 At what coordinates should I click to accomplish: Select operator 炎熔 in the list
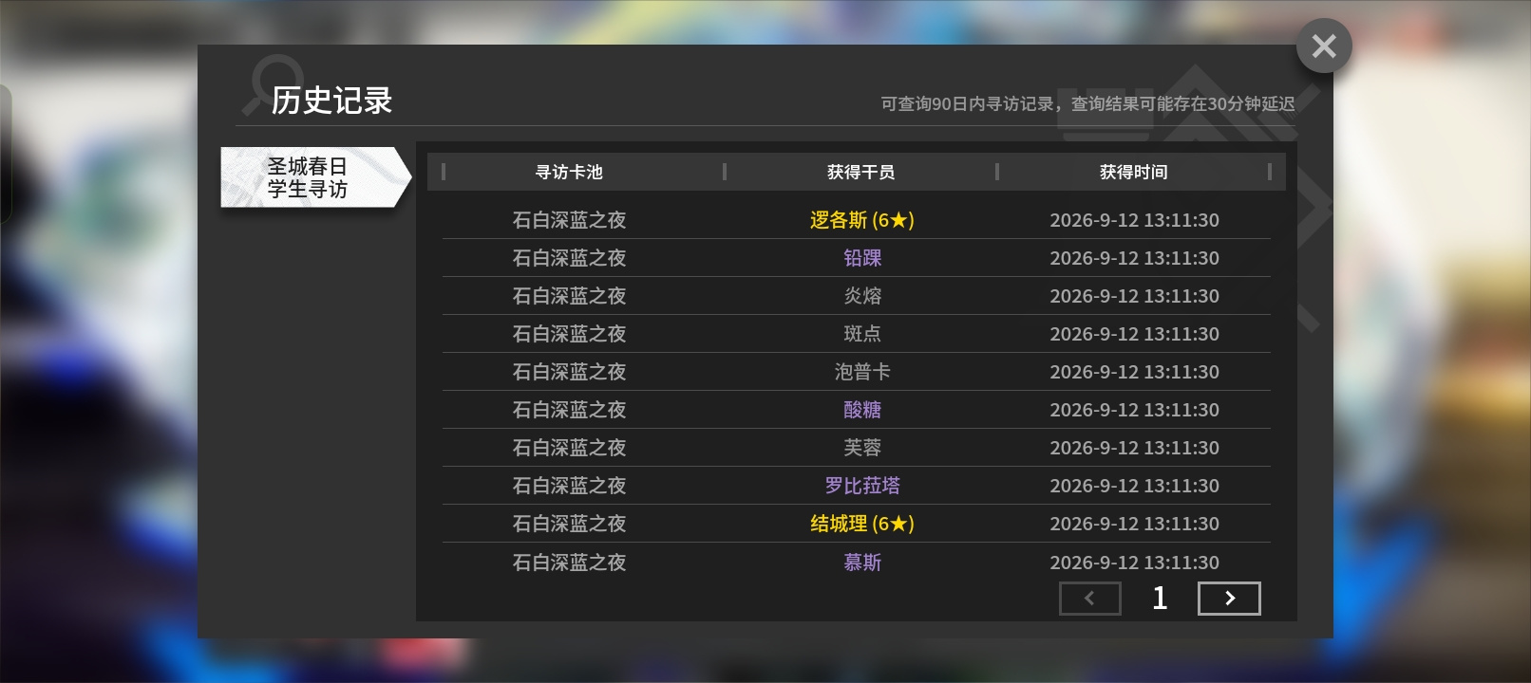tap(862, 296)
